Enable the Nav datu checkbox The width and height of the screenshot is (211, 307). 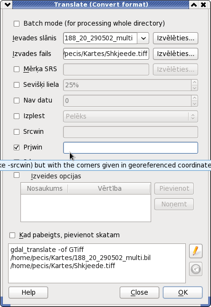(x=17, y=101)
